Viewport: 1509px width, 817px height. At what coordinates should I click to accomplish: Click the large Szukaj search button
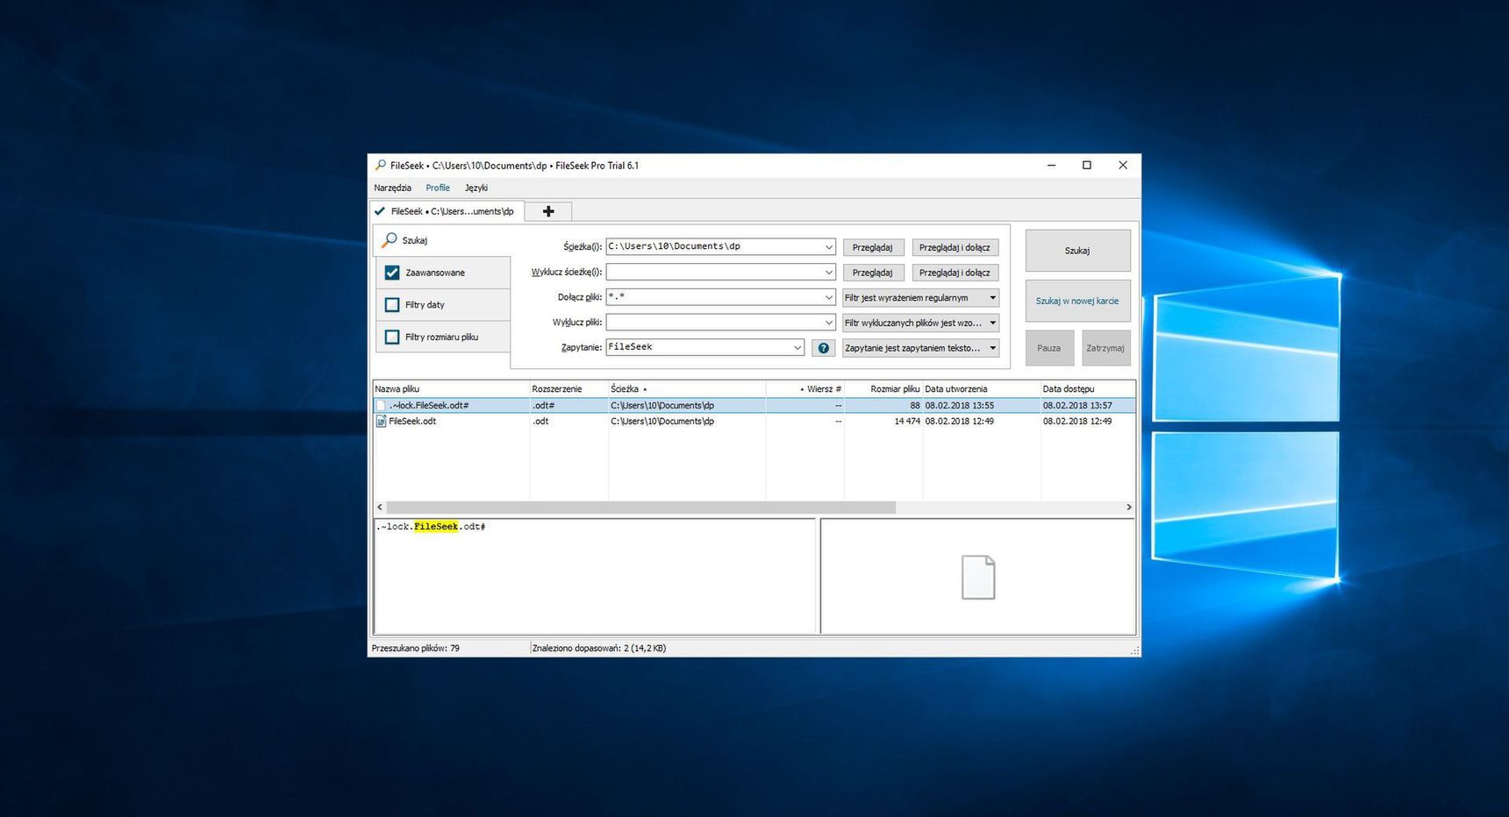pyautogui.click(x=1077, y=251)
